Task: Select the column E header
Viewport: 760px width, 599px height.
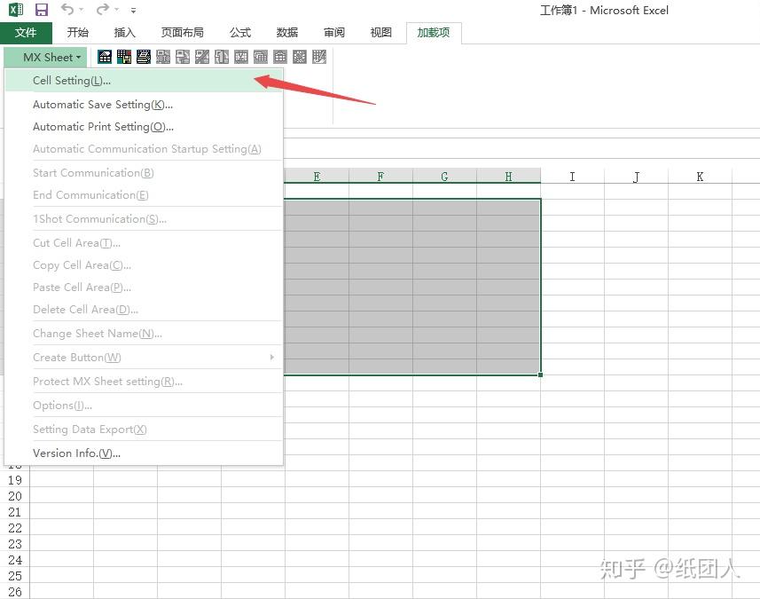Action: [x=316, y=177]
